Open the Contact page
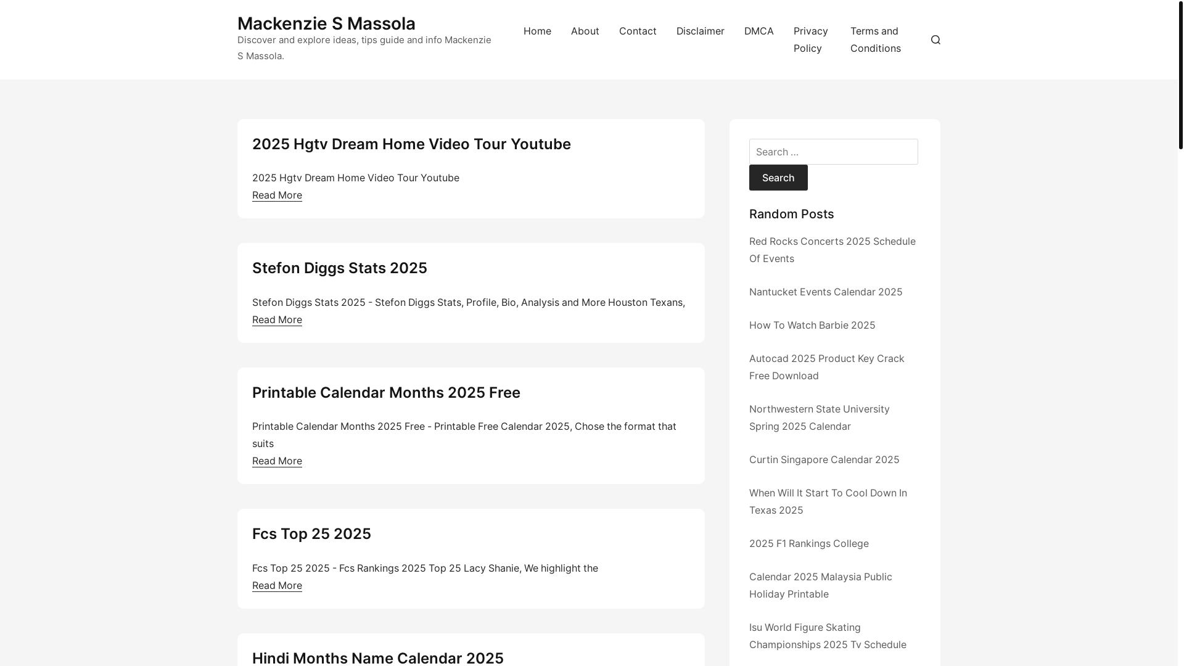 click(638, 31)
